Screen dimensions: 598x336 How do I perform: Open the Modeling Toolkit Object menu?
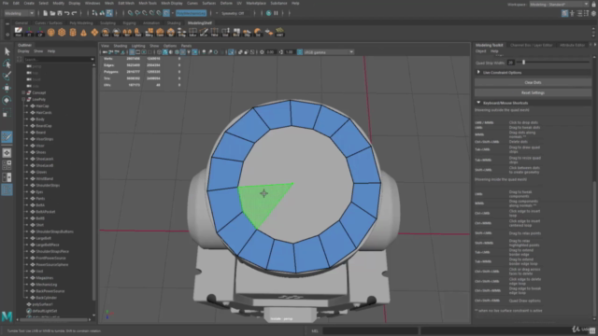(x=480, y=51)
